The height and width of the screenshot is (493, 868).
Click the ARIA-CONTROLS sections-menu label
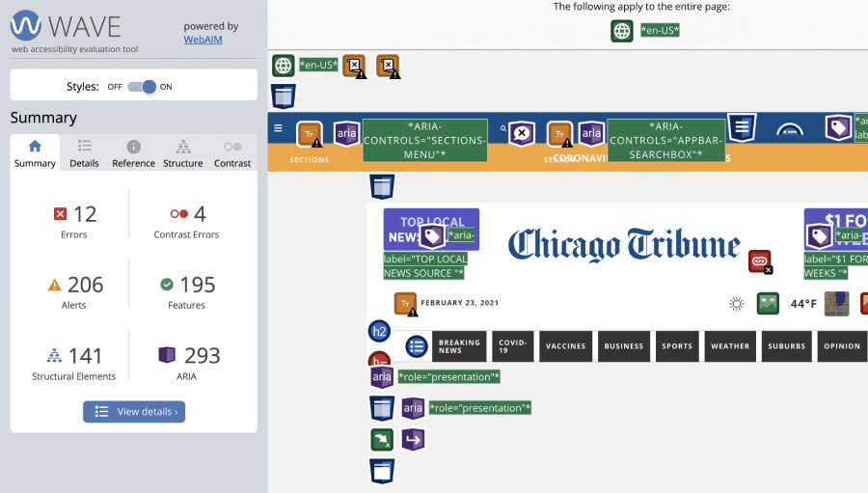pyautogui.click(x=425, y=141)
